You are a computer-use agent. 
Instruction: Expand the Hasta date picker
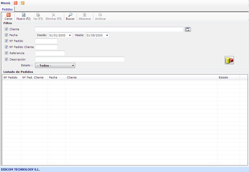[x=107, y=35]
